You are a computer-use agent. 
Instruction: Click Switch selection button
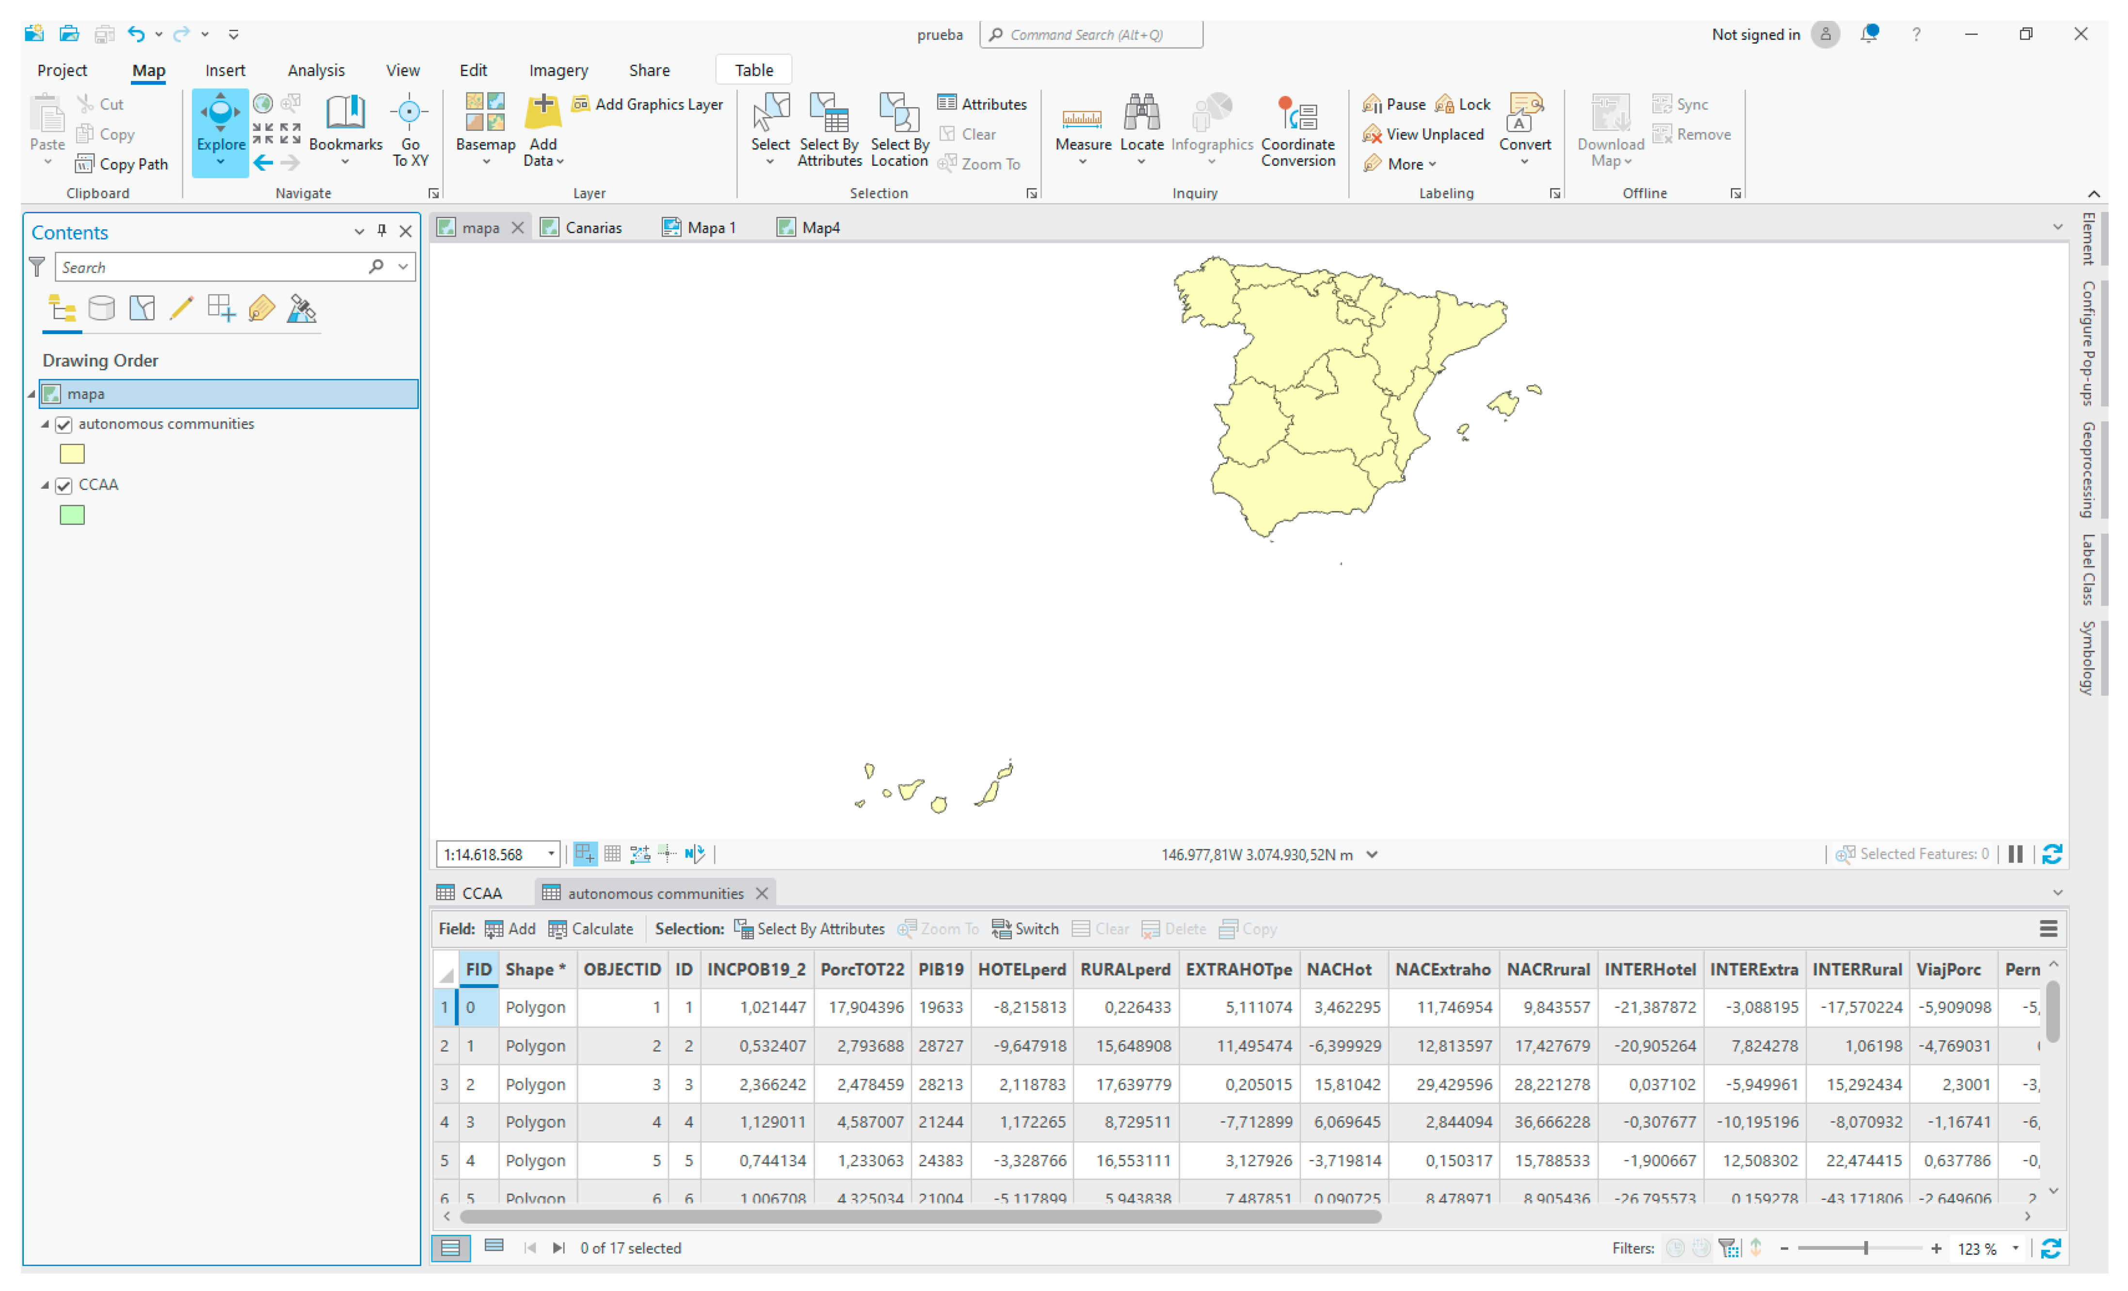(1025, 929)
